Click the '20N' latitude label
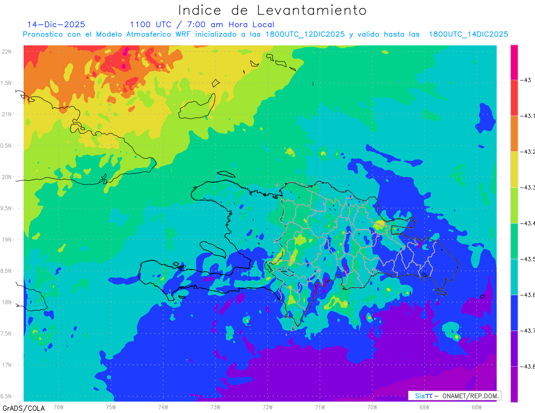This screenshot has height=413, width=535. 8,177
